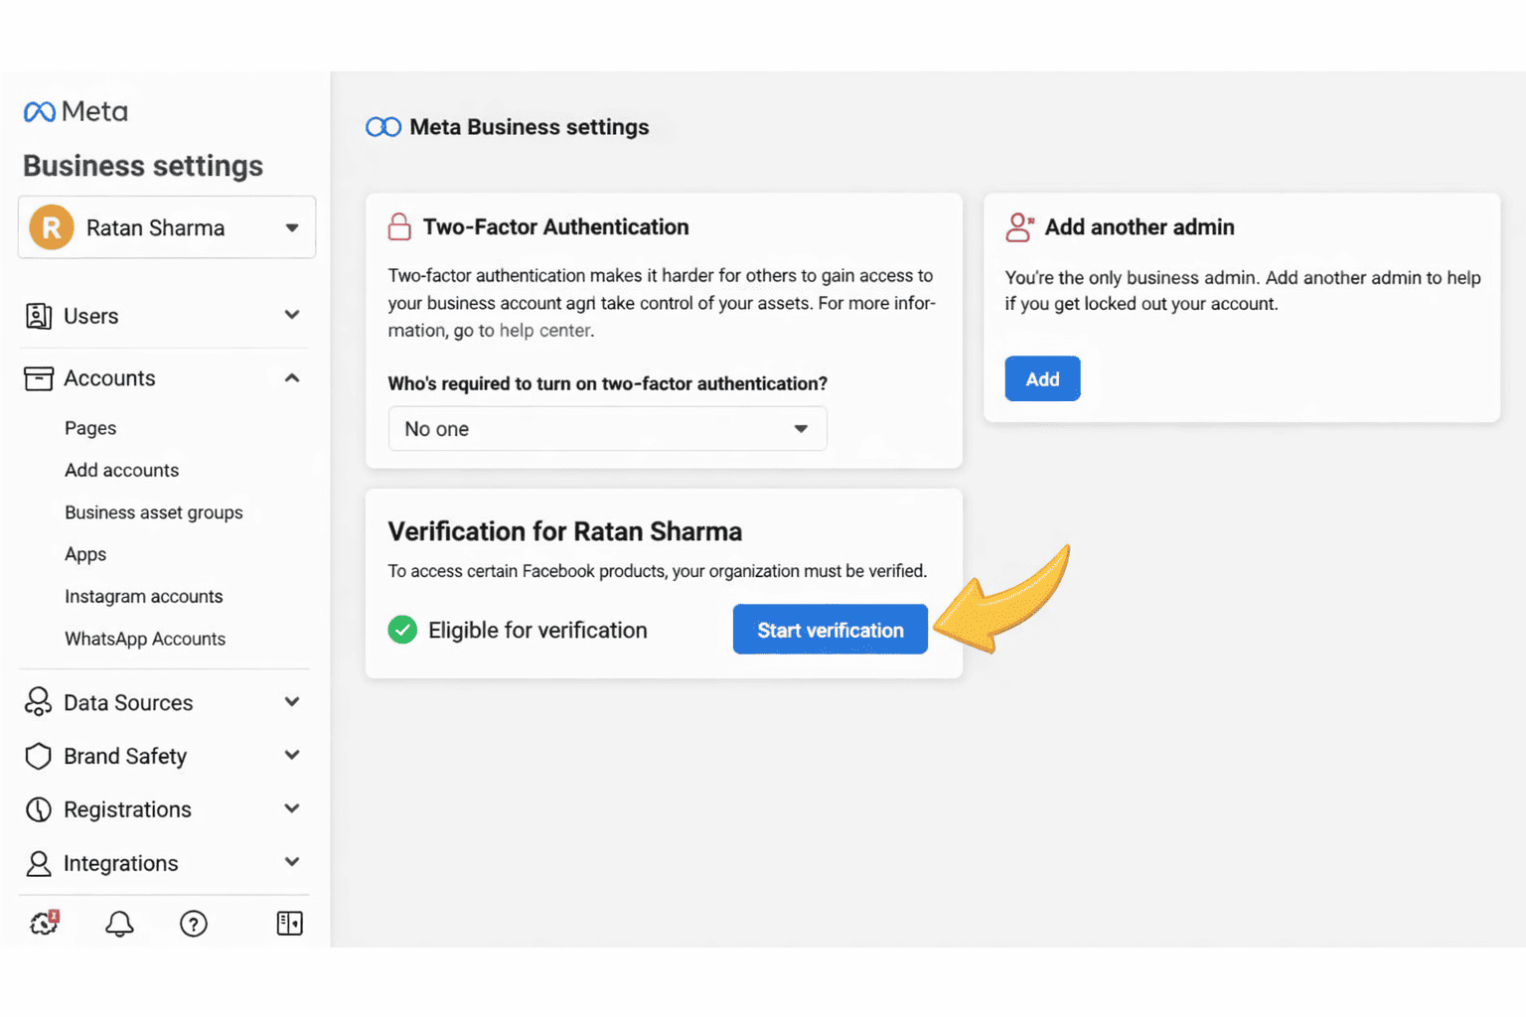
Task: Toggle sidebar collapse panel icon
Action: click(289, 924)
